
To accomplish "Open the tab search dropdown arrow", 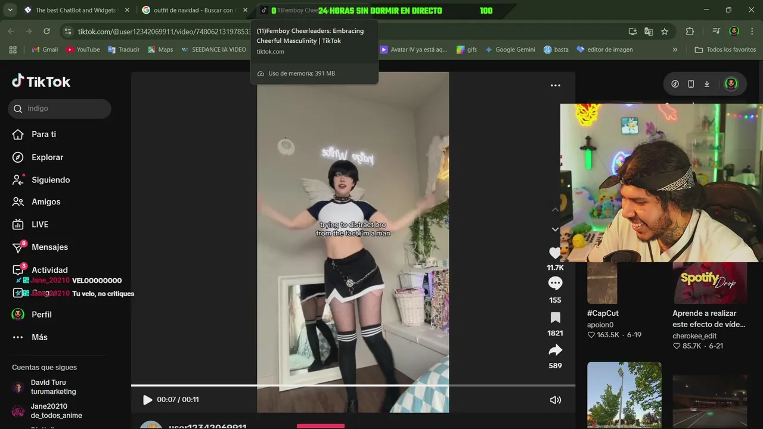I will pos(11,10).
